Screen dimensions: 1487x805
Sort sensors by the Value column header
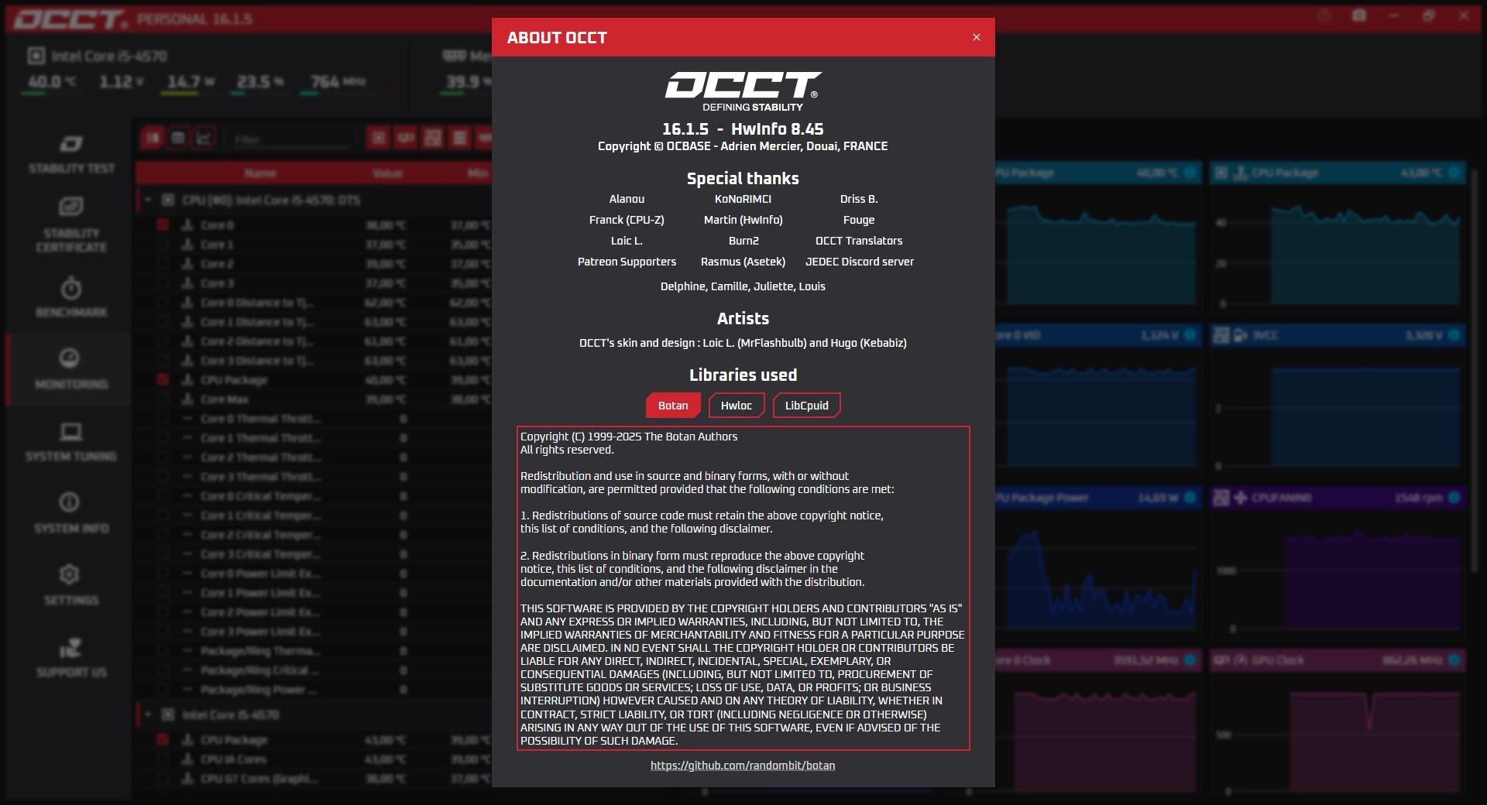coord(387,173)
